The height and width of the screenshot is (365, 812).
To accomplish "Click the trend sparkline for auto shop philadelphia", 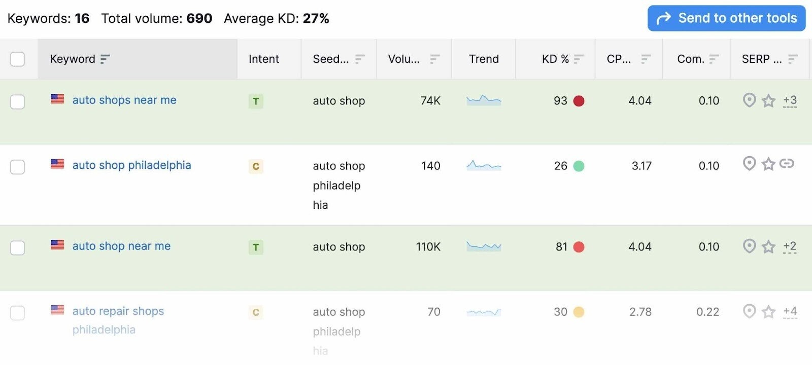I will [x=484, y=165].
